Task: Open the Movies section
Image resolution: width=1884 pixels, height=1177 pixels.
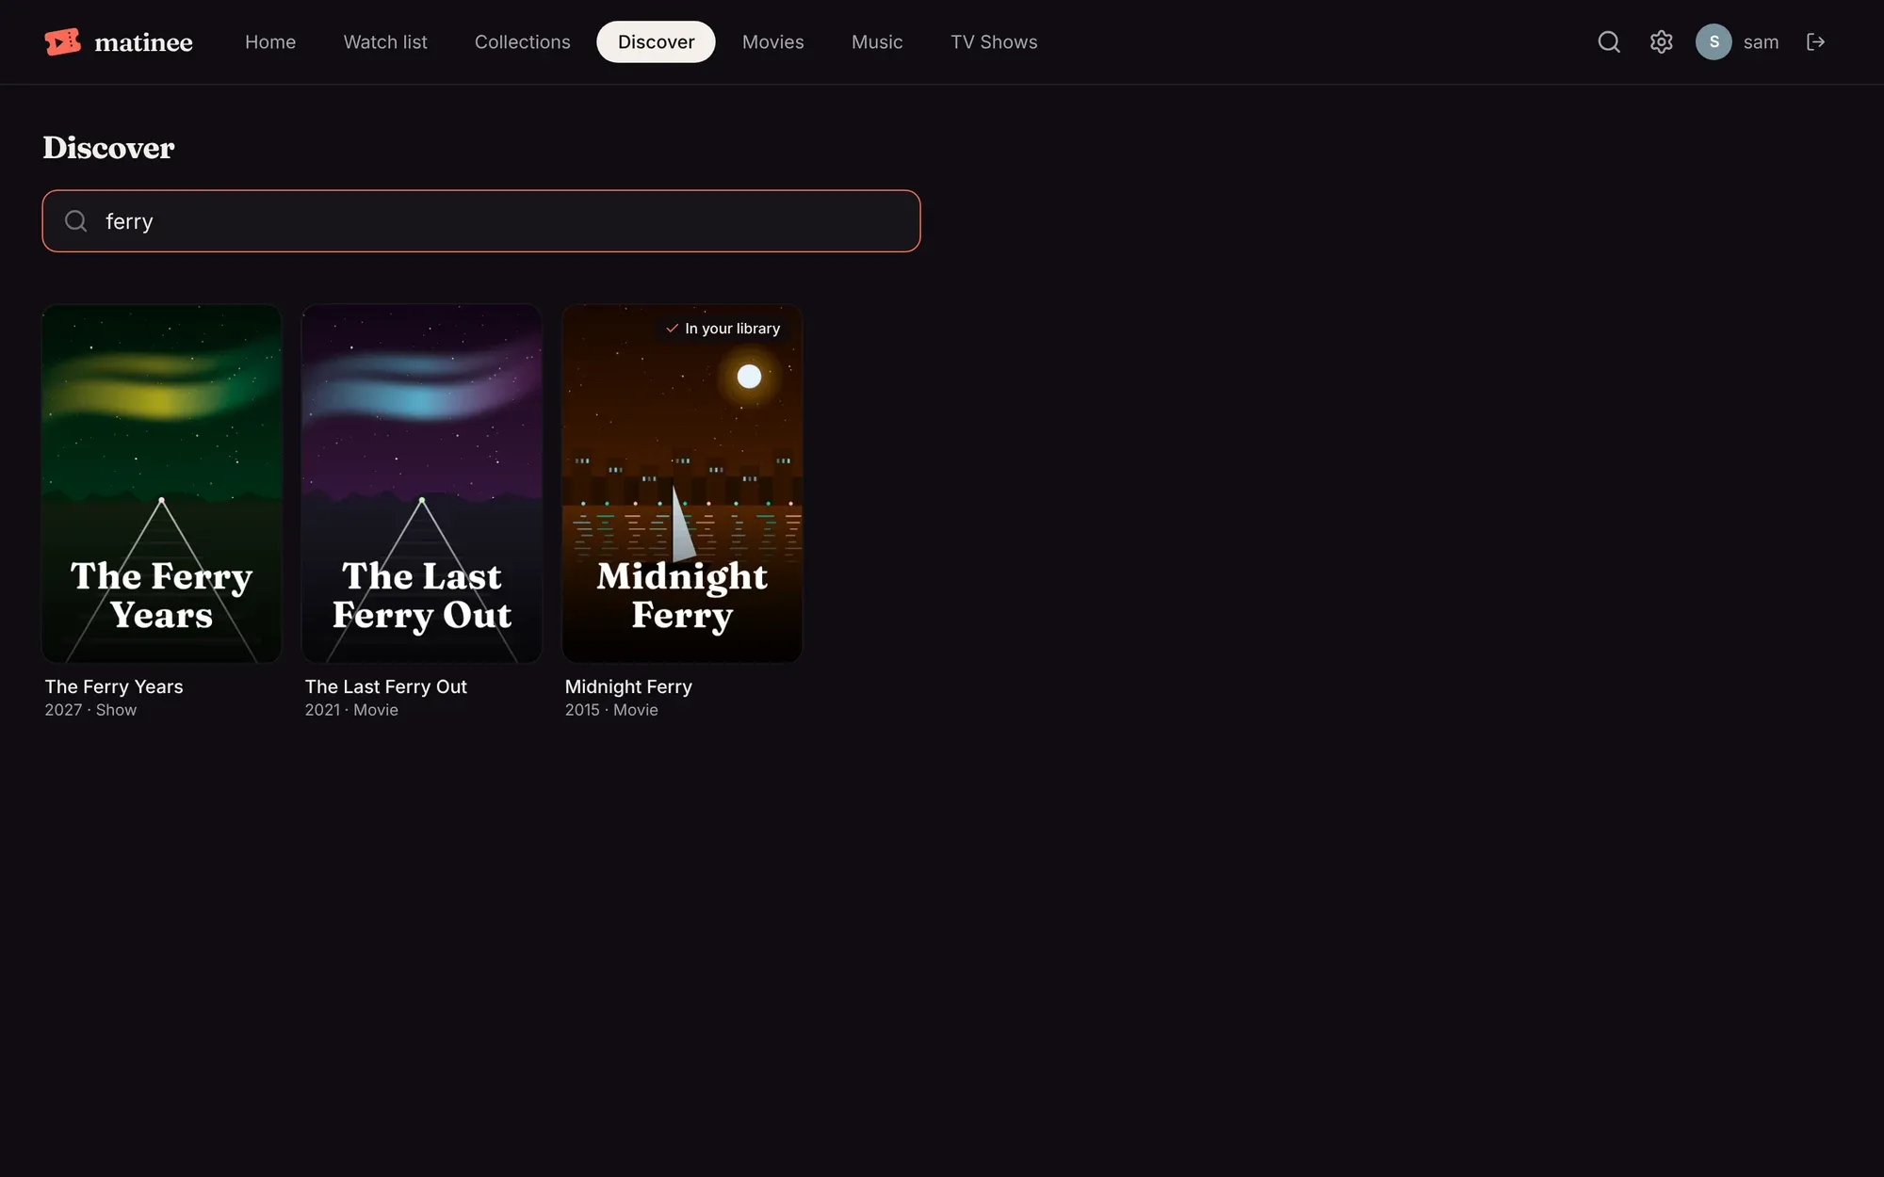Action: 773,41
